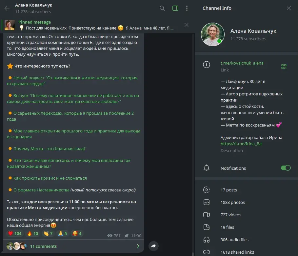Open the pinned message thumbnail photo
Screen dimensions: 298x256
point(10,25)
